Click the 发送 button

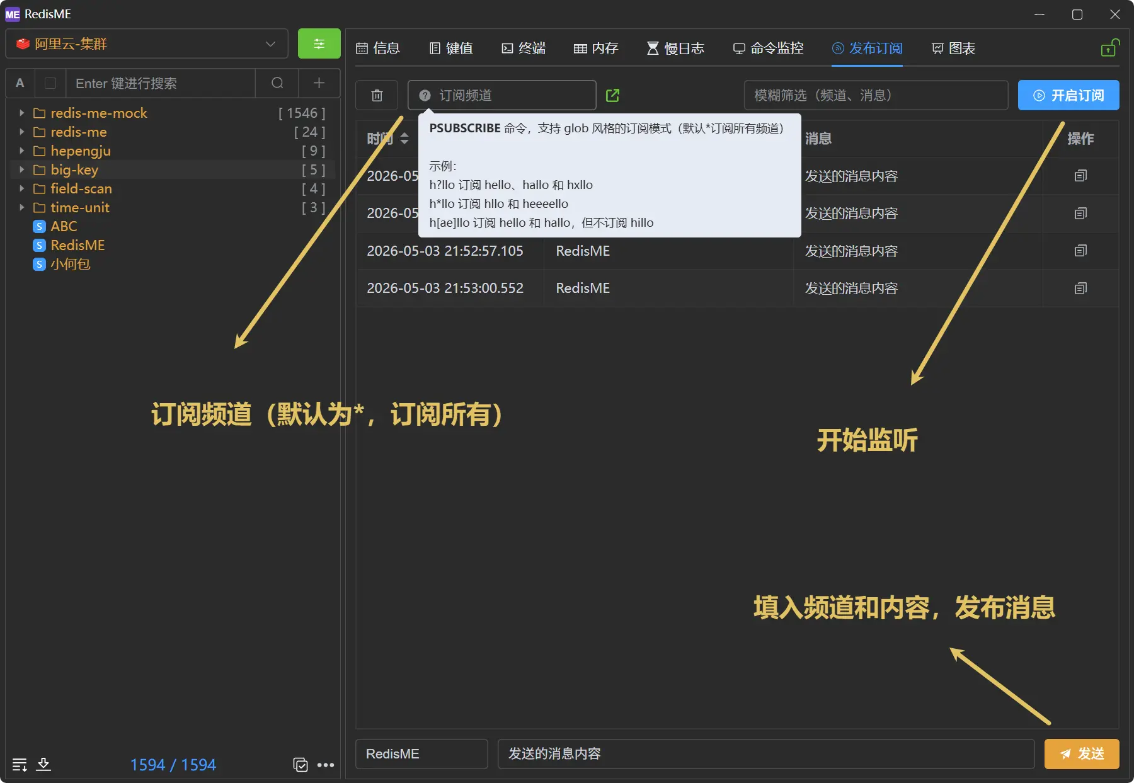click(x=1082, y=754)
